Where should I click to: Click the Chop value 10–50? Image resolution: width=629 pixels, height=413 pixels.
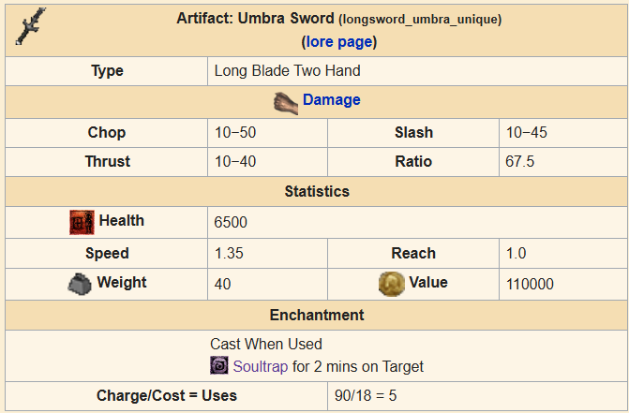pos(235,133)
